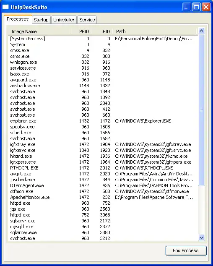Image resolution: width=213 pixels, height=266 pixels.
Task: Select igfxtray.exe process
Action: (x=103, y=144)
